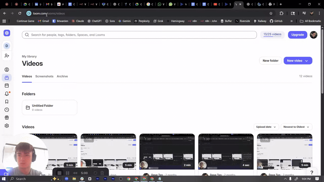Open the Newest to Oldest sort dropdown

pos(296,127)
